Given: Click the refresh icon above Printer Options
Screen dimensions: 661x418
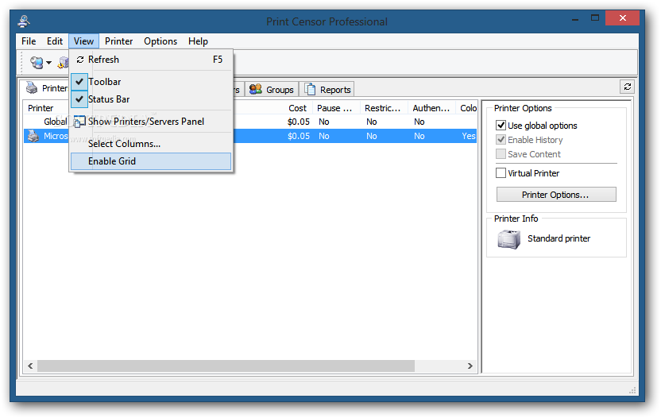Looking at the screenshot, I should (x=628, y=87).
